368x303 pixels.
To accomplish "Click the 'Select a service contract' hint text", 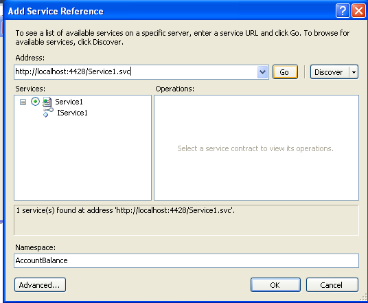I will pyautogui.click(x=255, y=148).
